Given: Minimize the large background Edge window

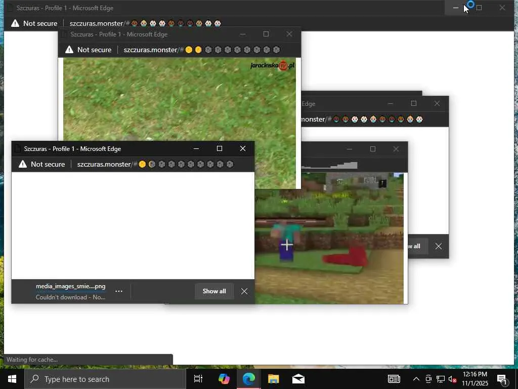Looking at the screenshot, I should click(456, 8).
